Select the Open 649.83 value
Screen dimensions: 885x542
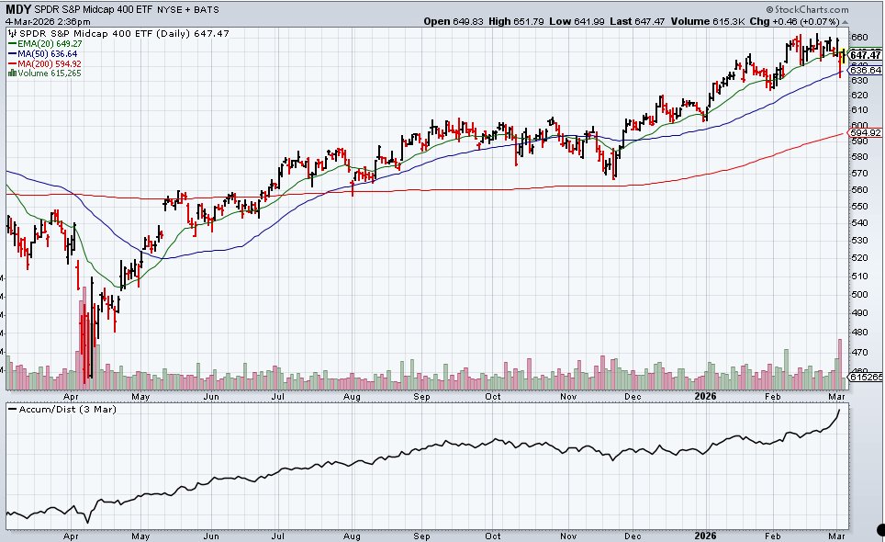click(454, 21)
